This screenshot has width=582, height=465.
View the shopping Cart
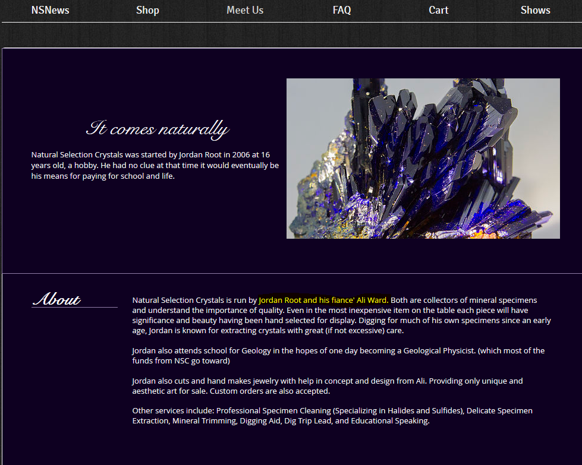click(x=438, y=10)
